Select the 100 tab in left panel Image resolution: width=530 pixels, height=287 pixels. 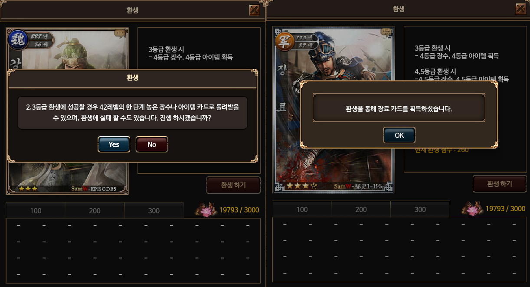tap(36, 211)
